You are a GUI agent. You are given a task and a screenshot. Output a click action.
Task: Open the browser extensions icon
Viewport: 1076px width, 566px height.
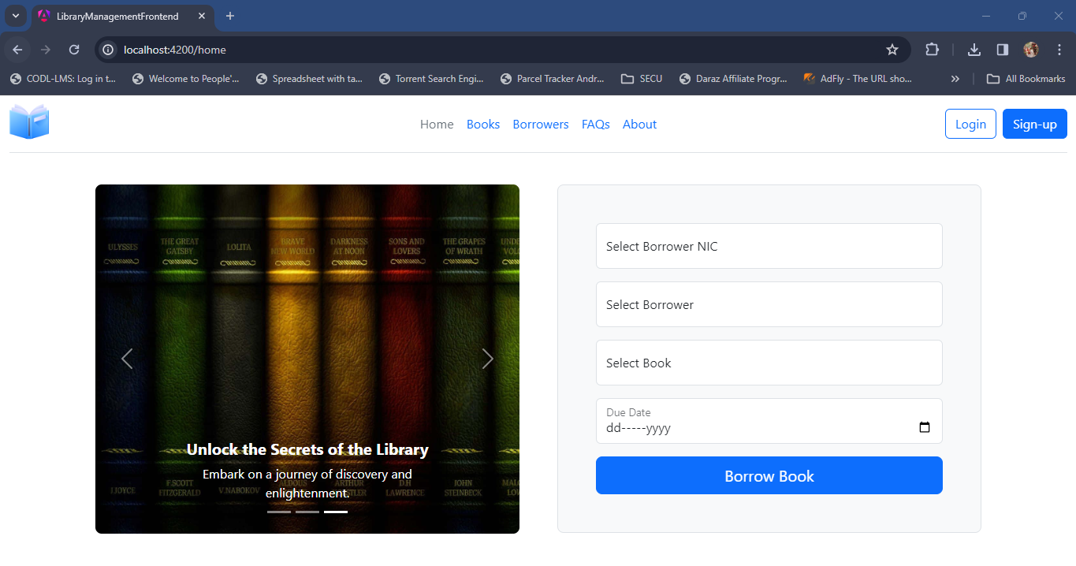click(932, 49)
